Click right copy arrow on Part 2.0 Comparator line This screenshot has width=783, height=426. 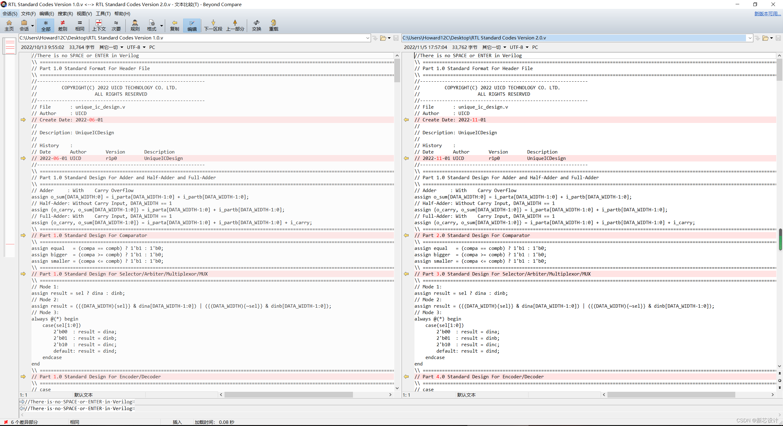tap(406, 235)
